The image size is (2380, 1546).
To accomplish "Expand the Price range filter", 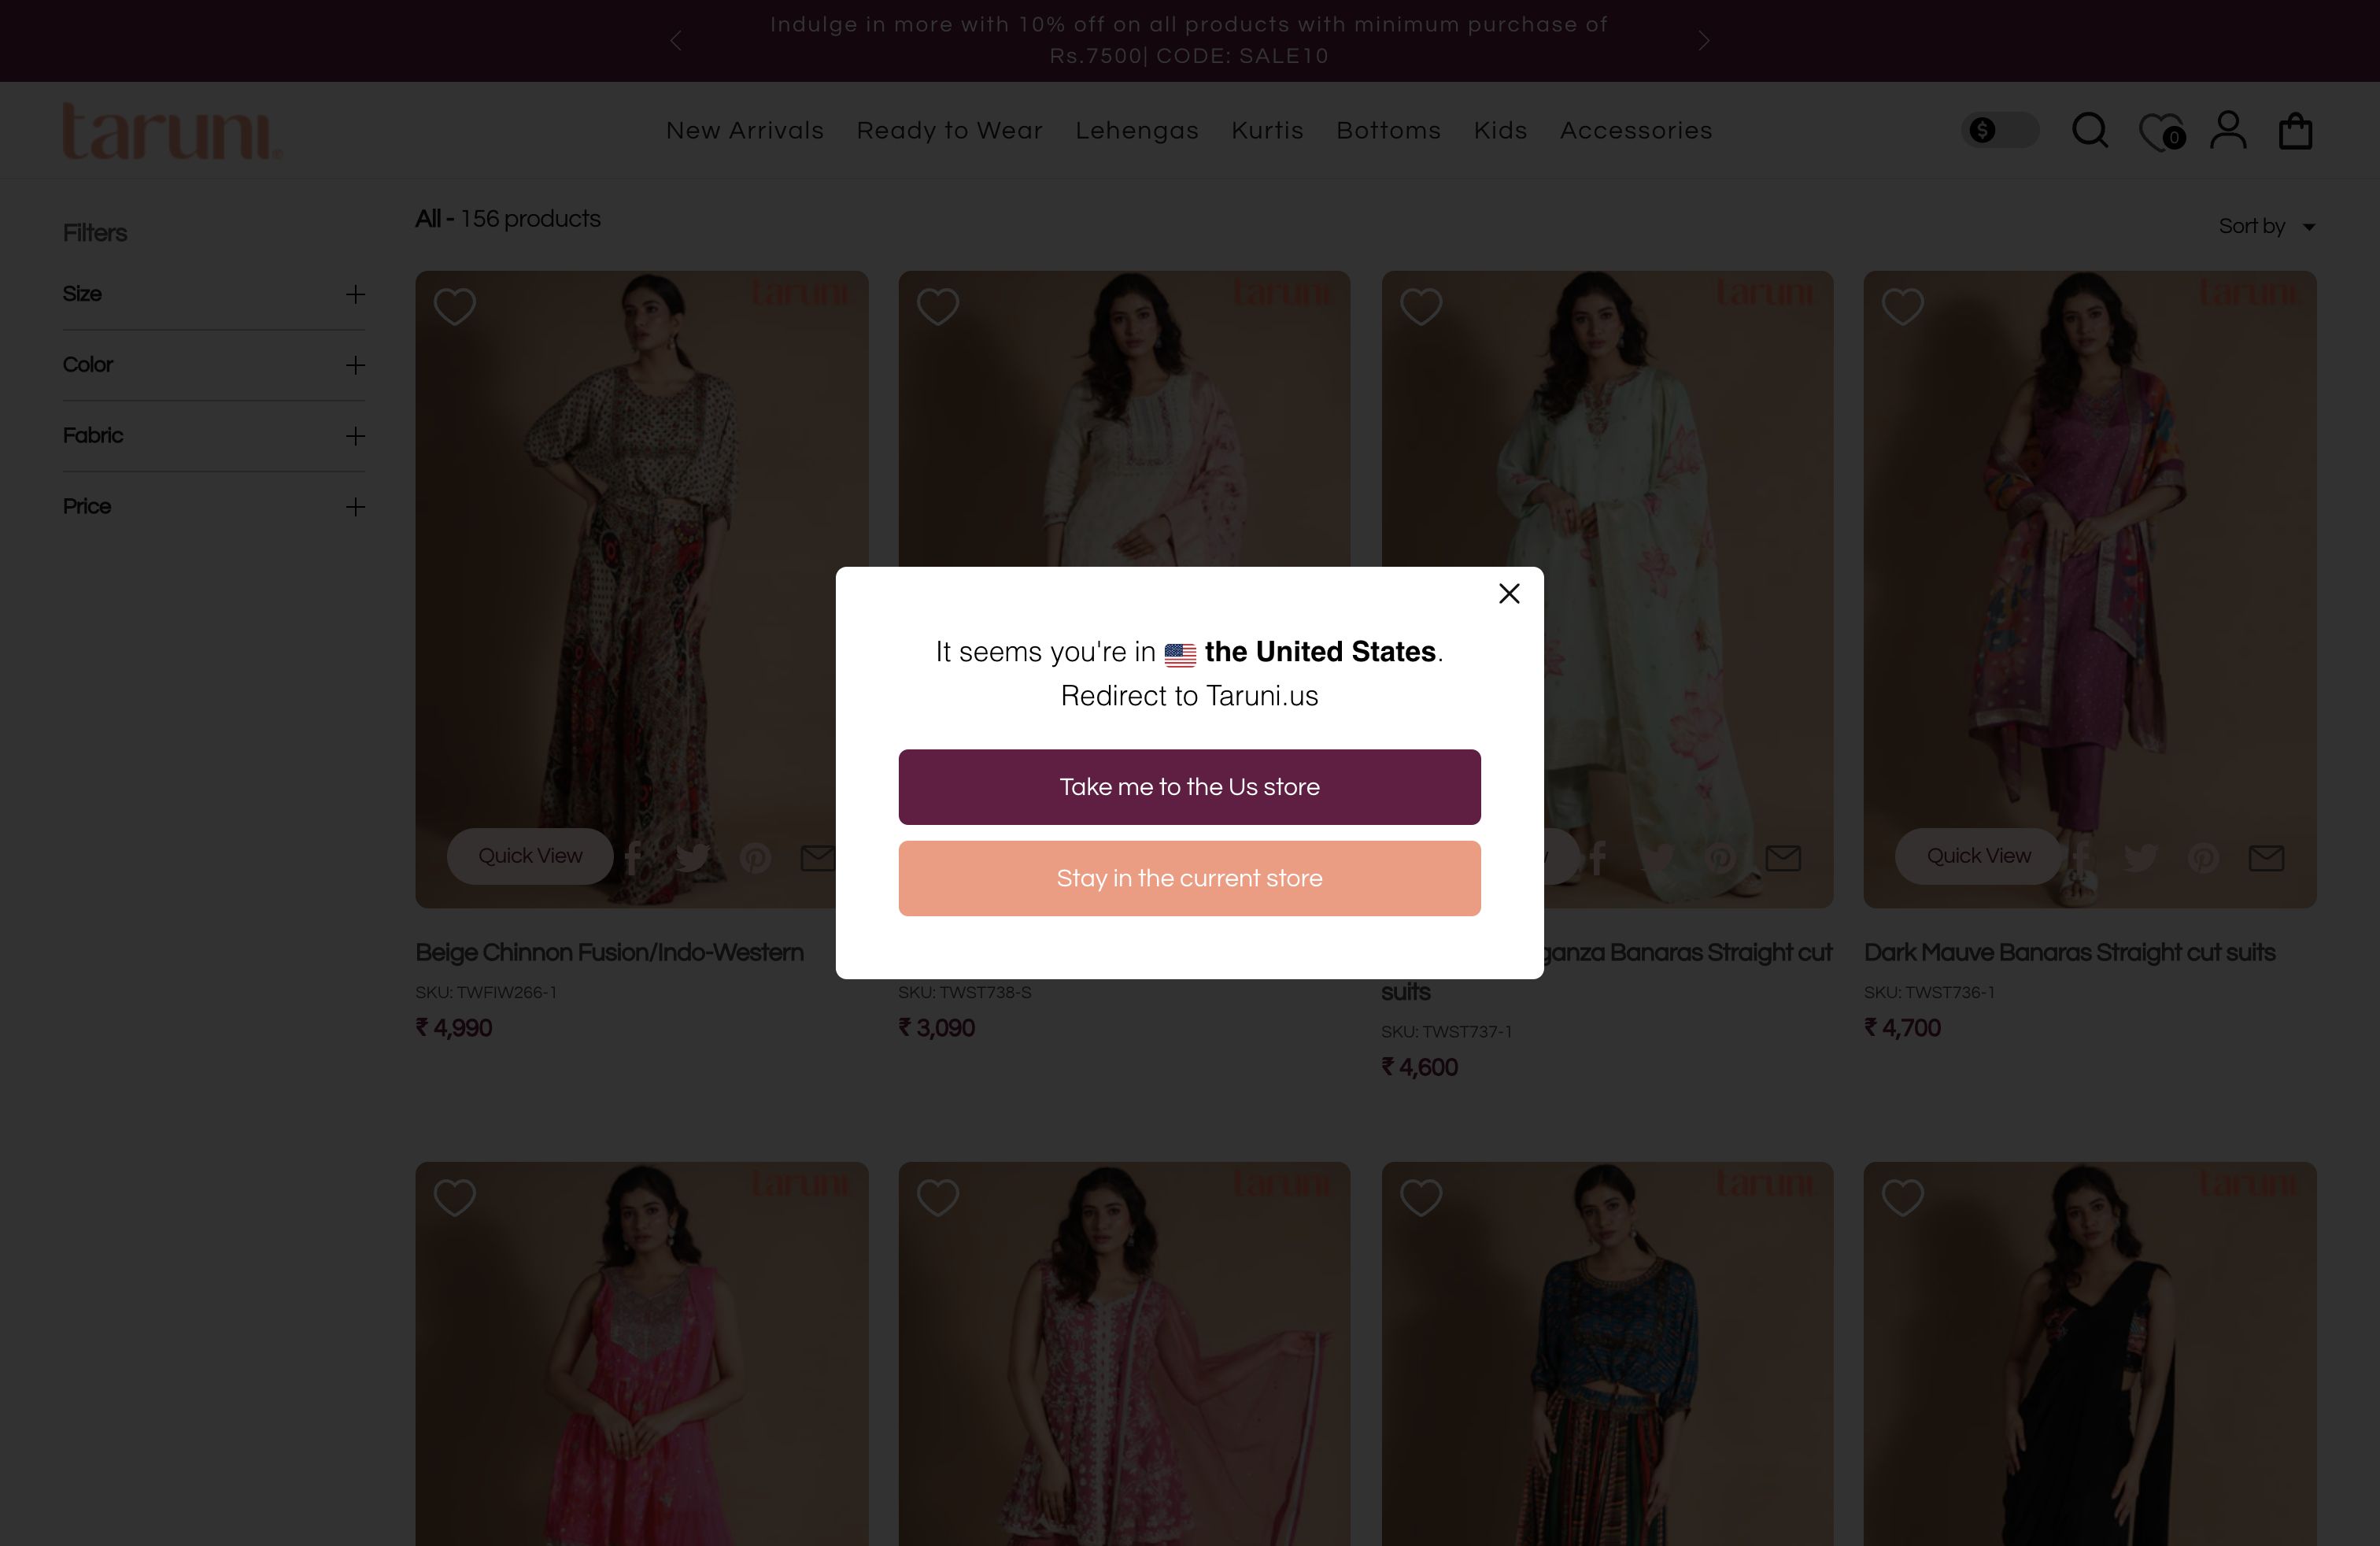I will pos(354,507).
